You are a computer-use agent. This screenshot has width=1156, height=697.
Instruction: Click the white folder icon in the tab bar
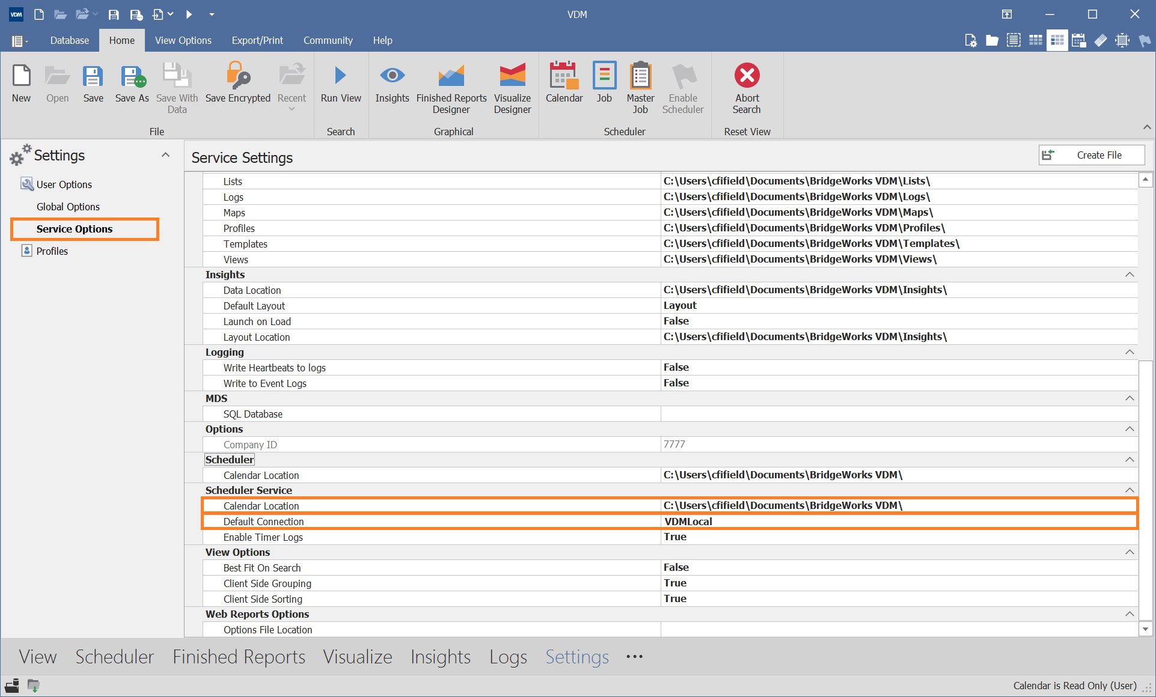[x=992, y=40]
